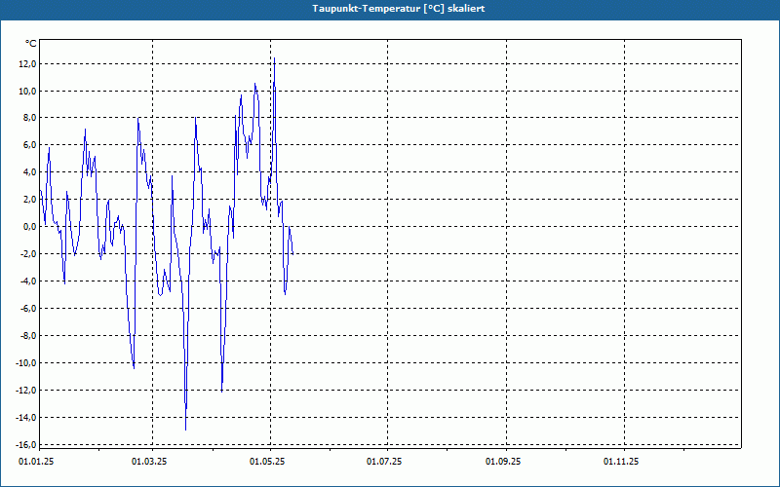Click the 8,0 y-axis label

(x=29, y=118)
